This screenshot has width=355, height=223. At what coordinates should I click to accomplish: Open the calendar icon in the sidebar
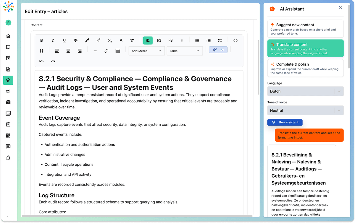click(x=8, y=58)
